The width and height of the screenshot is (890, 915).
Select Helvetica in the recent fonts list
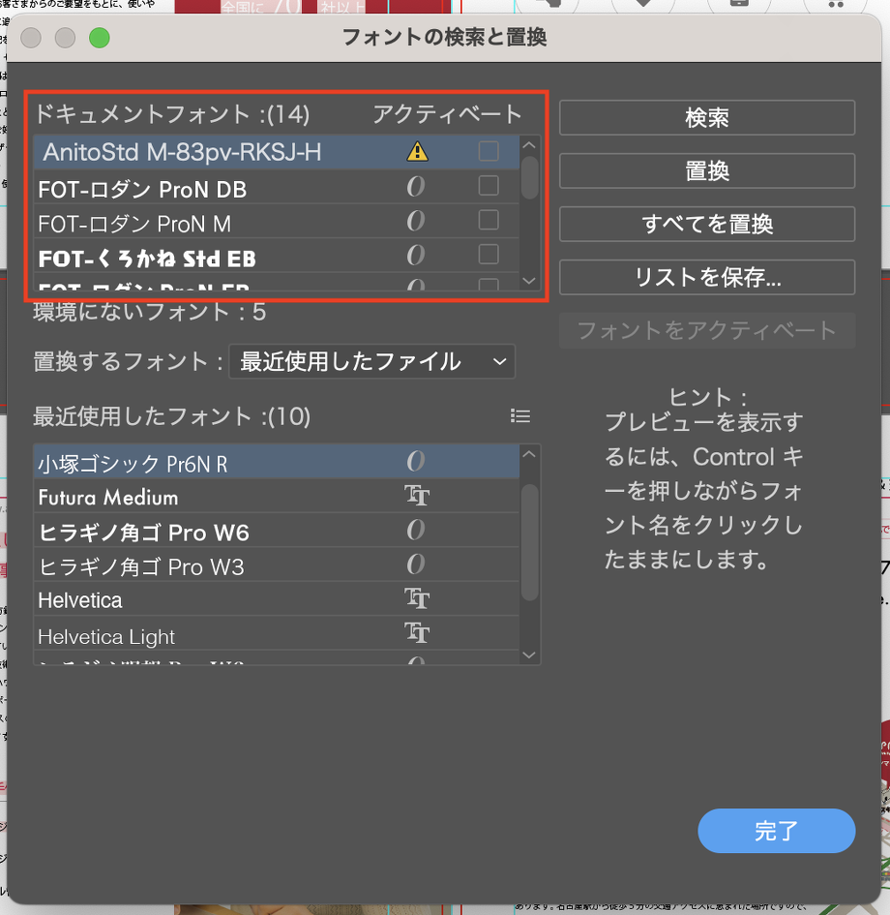80,600
